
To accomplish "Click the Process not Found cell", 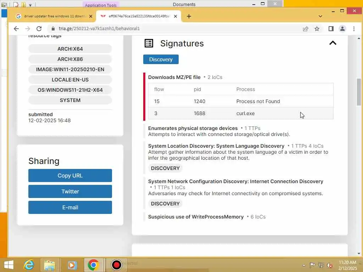I will click(258, 101).
